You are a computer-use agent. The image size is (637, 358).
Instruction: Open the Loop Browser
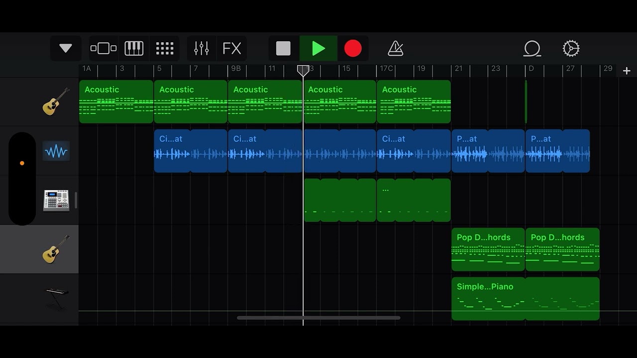[x=532, y=48]
